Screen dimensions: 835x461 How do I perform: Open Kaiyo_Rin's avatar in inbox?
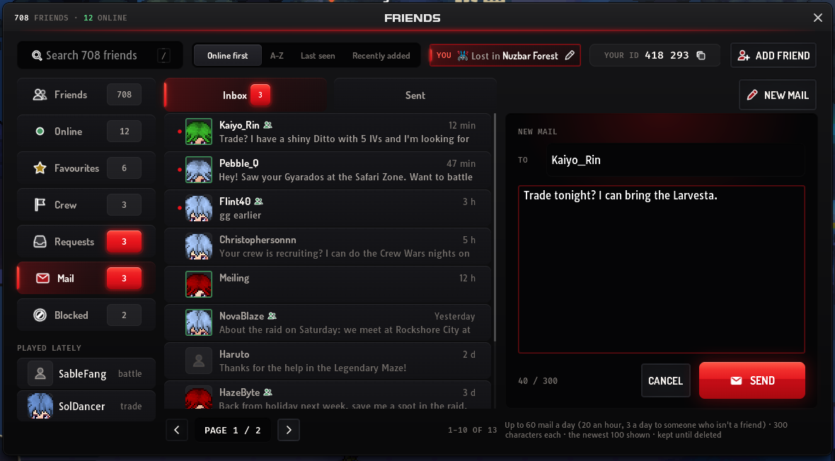pos(199,132)
